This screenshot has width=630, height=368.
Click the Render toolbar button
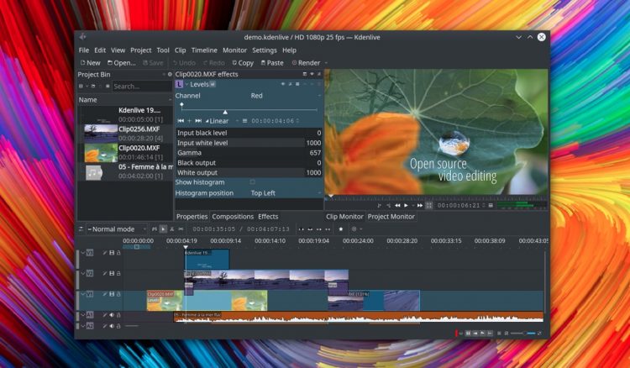[x=306, y=63]
